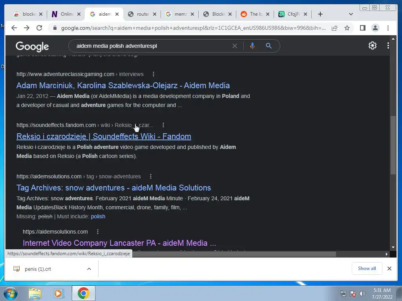The image size is (402, 301).
Task: Open Adam Marciniuk Aidem Media interview link
Action: pyautogui.click(x=123, y=85)
